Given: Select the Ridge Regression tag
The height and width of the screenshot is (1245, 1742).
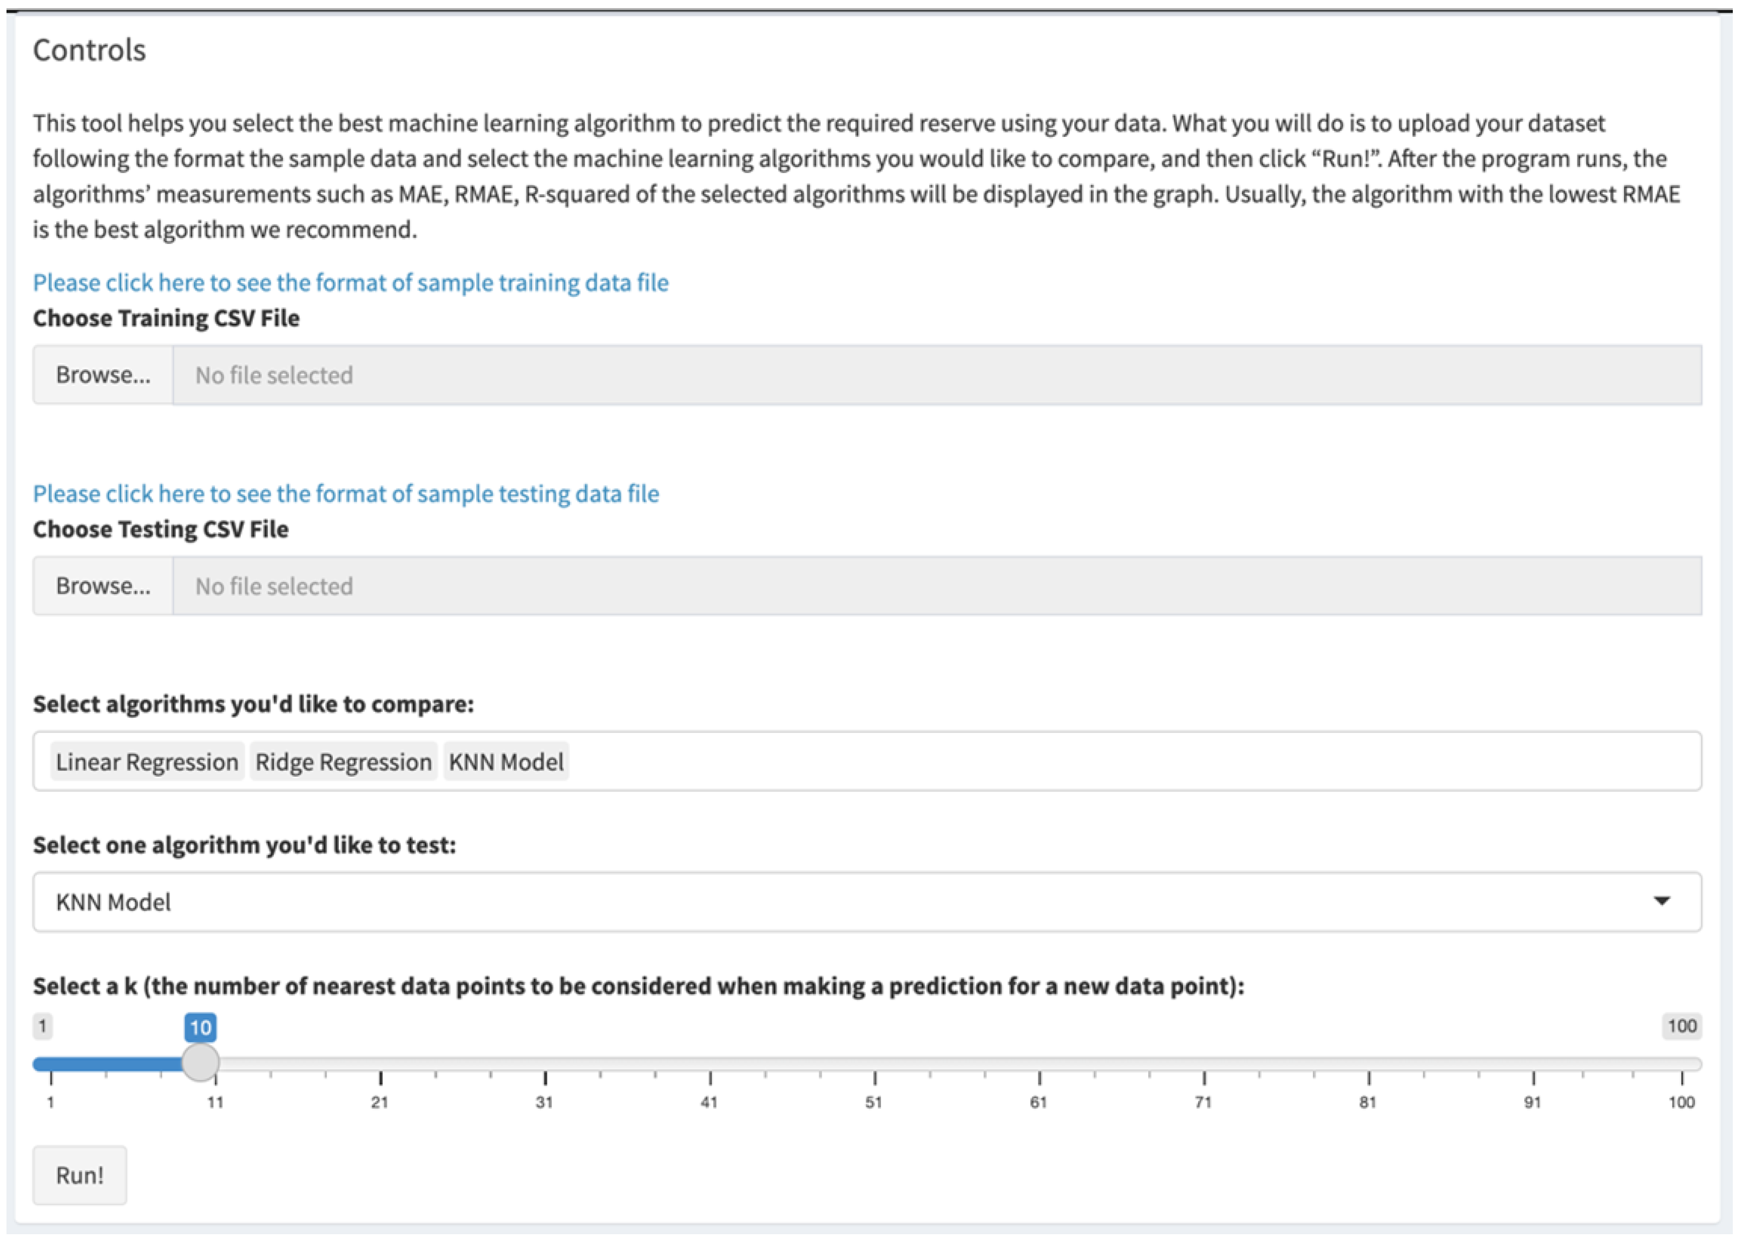Looking at the screenshot, I should click(344, 762).
